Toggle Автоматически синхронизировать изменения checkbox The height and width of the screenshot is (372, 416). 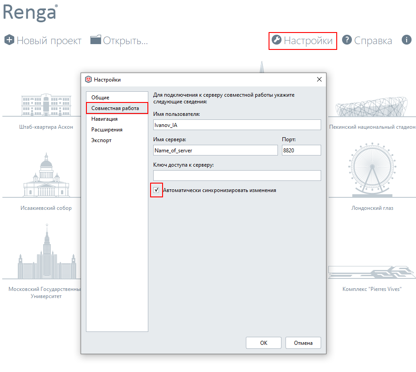point(156,190)
